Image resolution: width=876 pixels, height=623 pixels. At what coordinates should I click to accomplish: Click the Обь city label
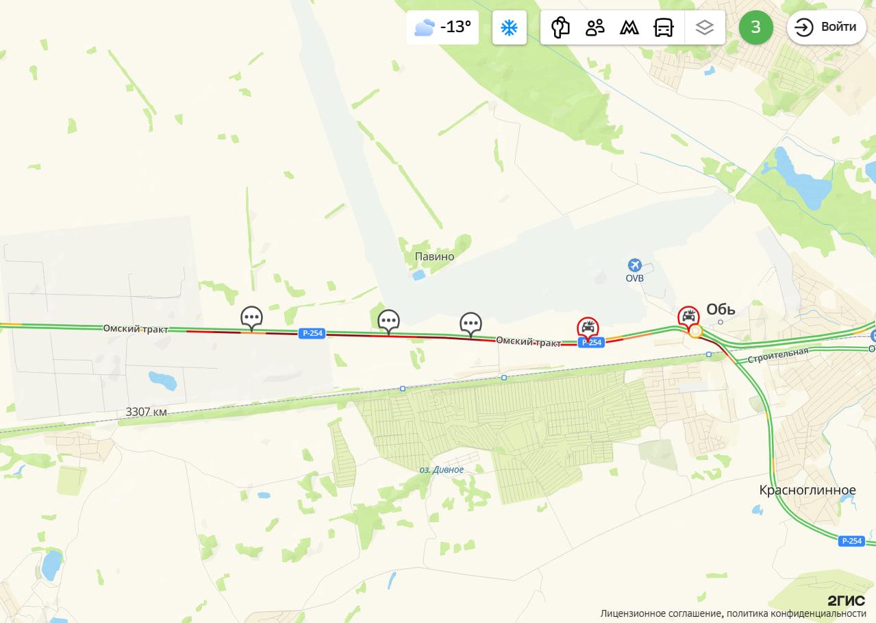point(721,309)
